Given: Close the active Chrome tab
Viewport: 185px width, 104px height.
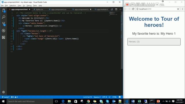Looking at the screenshot, I should tap(157, 5).
